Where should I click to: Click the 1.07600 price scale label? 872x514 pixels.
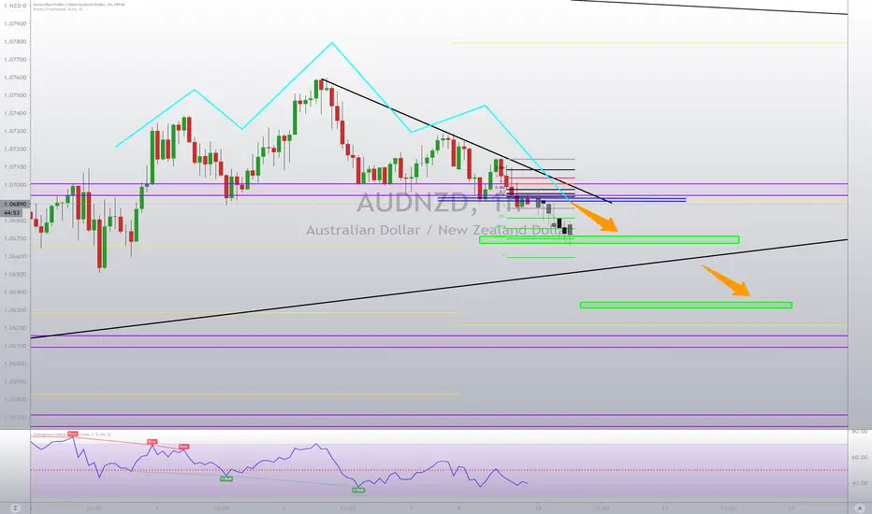15,78
